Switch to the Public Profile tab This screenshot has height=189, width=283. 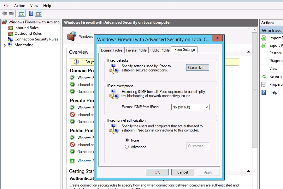coord(160,50)
